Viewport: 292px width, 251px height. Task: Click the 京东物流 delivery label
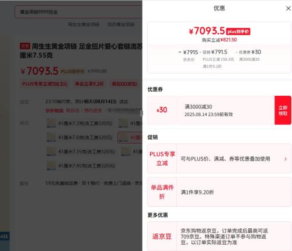[54, 110]
